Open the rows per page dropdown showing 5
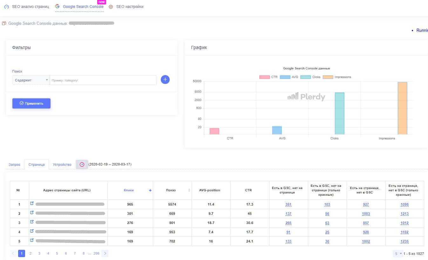This screenshot has height=260, width=428. tap(398, 254)
